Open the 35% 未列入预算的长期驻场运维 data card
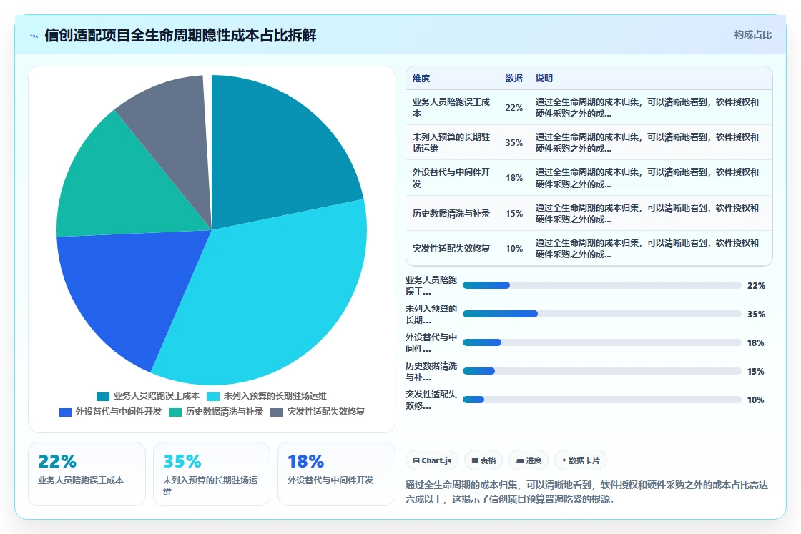This screenshot has width=801, height=534. [x=212, y=474]
